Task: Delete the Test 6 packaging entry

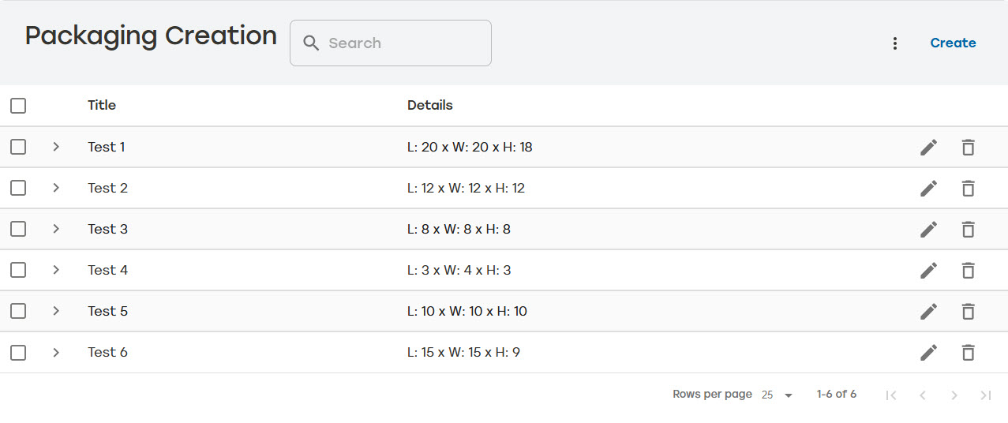Action: [x=968, y=352]
